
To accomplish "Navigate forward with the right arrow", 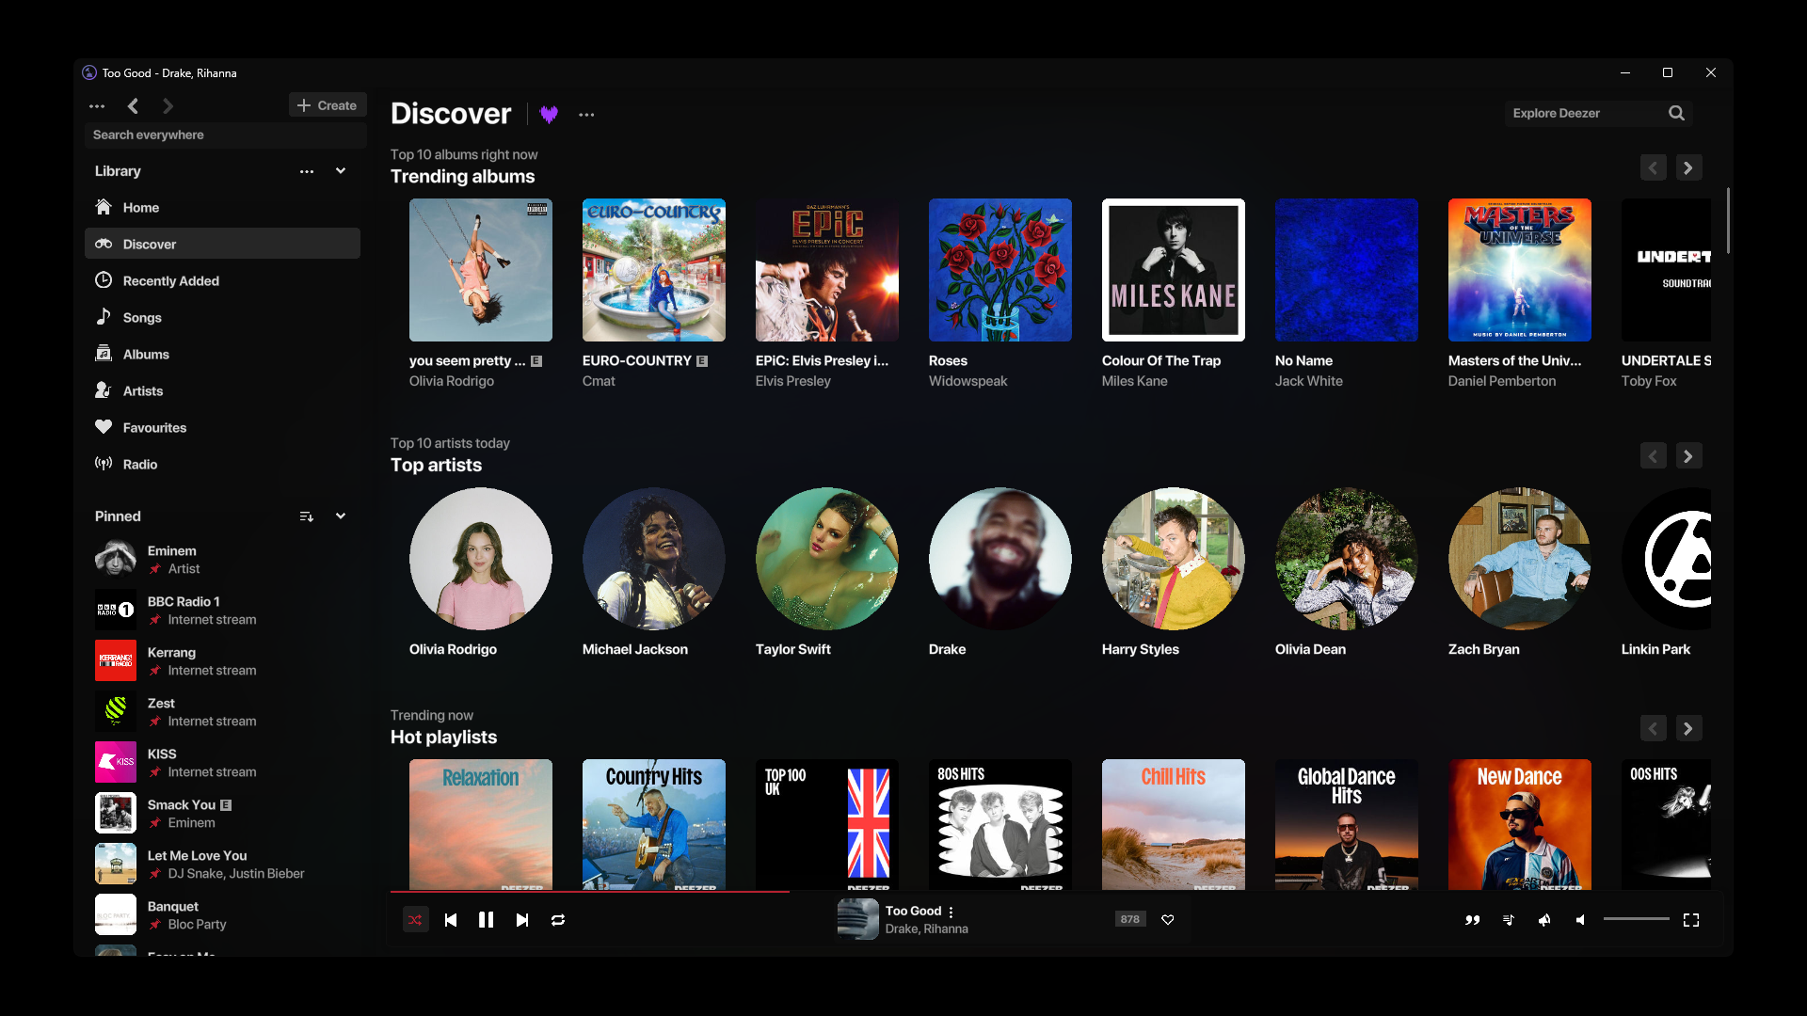I will pos(168,106).
